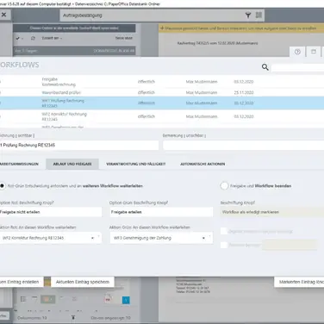Open the Sortiert dropdown in background list
Screen dimensions: 324x324
(52, 38)
